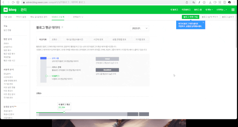Click the green marker on the 조회수 bar
The height and width of the screenshot is (127, 238).
(64, 113)
